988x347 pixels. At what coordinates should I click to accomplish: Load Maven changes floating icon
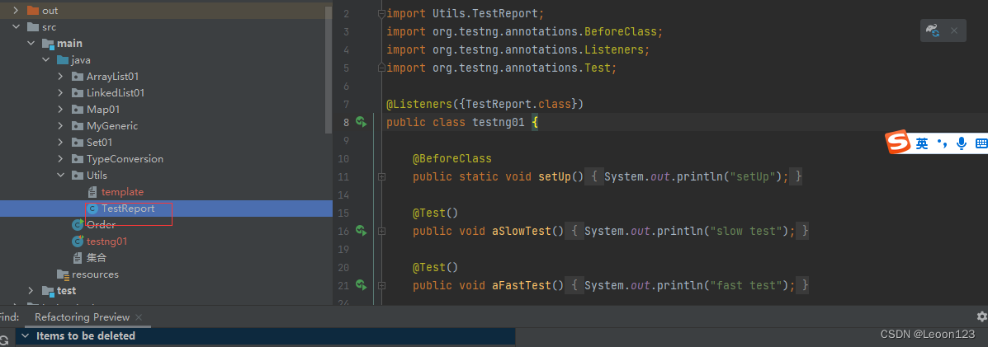[x=934, y=30]
